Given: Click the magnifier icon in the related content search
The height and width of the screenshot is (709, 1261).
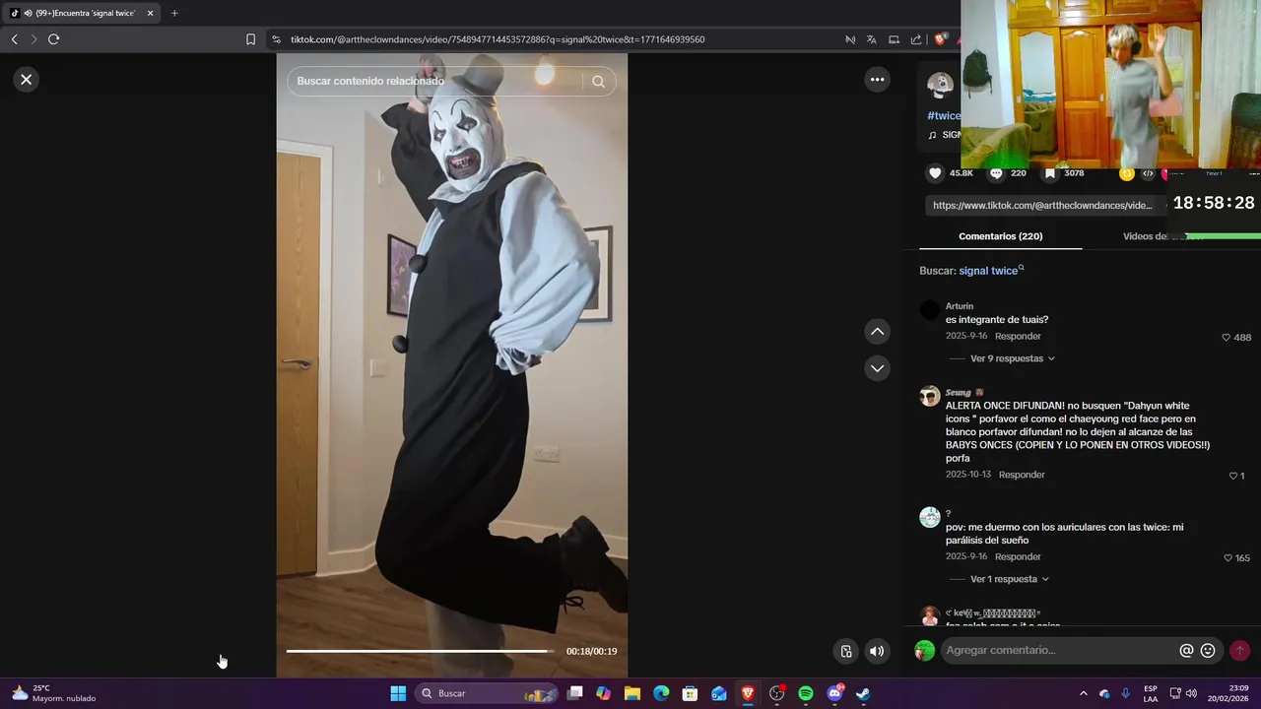Looking at the screenshot, I should point(598,82).
